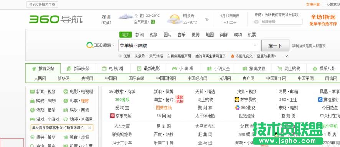340x147 pixels.
Task: Select the 视频 search tab
Action: (153, 34)
